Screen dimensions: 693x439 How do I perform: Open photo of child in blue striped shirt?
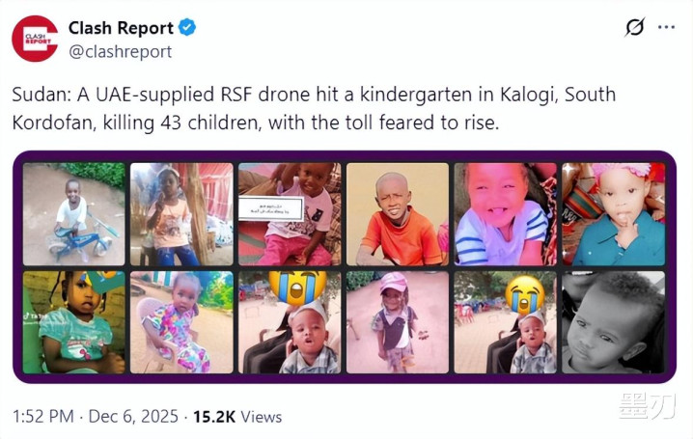(x=505, y=214)
